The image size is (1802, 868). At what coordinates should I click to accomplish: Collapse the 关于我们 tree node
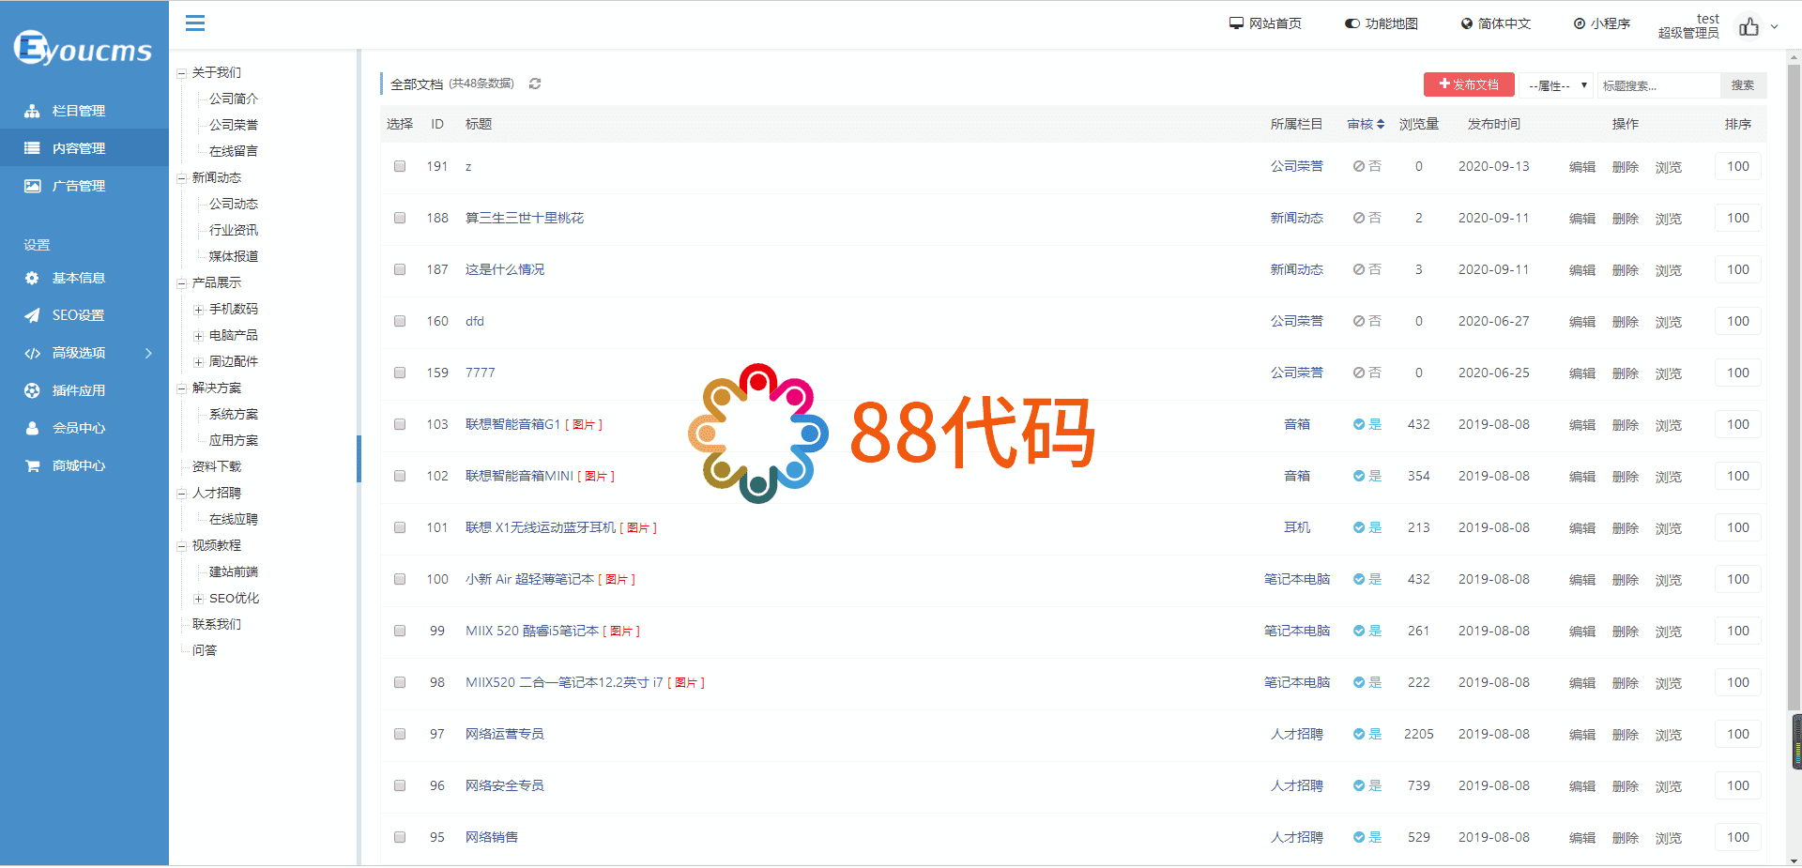point(181,73)
